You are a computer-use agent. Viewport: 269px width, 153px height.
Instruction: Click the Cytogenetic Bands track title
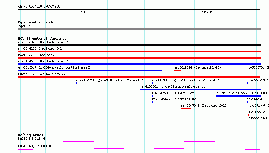pyautogui.click(x=36, y=22)
